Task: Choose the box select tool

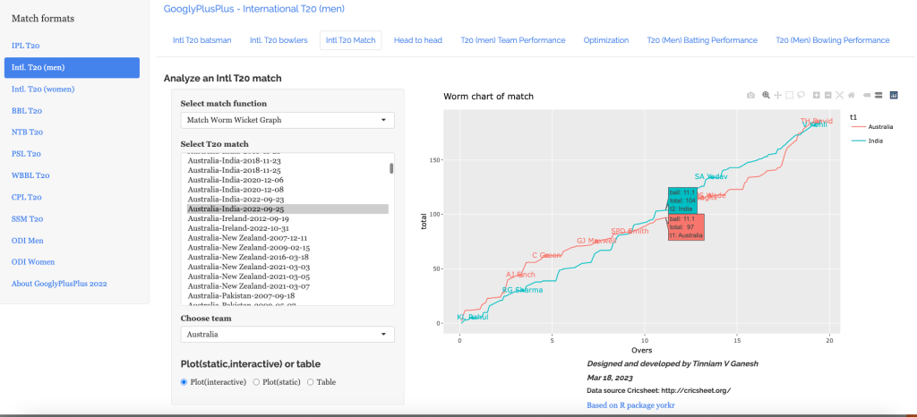Action: 790,95
